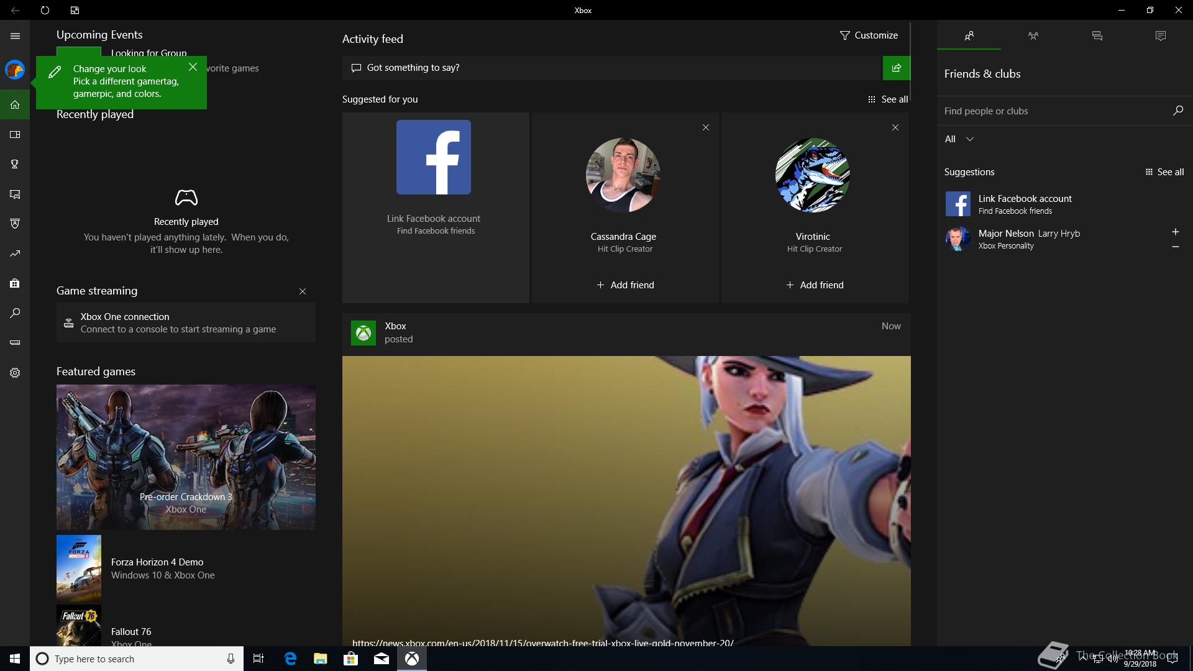Open the hamburger menu in the sidebar
The image size is (1193, 671).
[15, 35]
